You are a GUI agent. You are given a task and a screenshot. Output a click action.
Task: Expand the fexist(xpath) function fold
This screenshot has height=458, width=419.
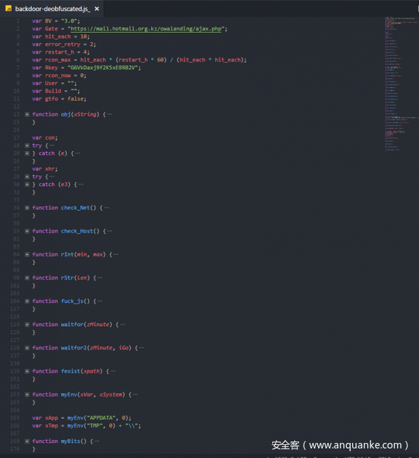[x=27, y=371]
